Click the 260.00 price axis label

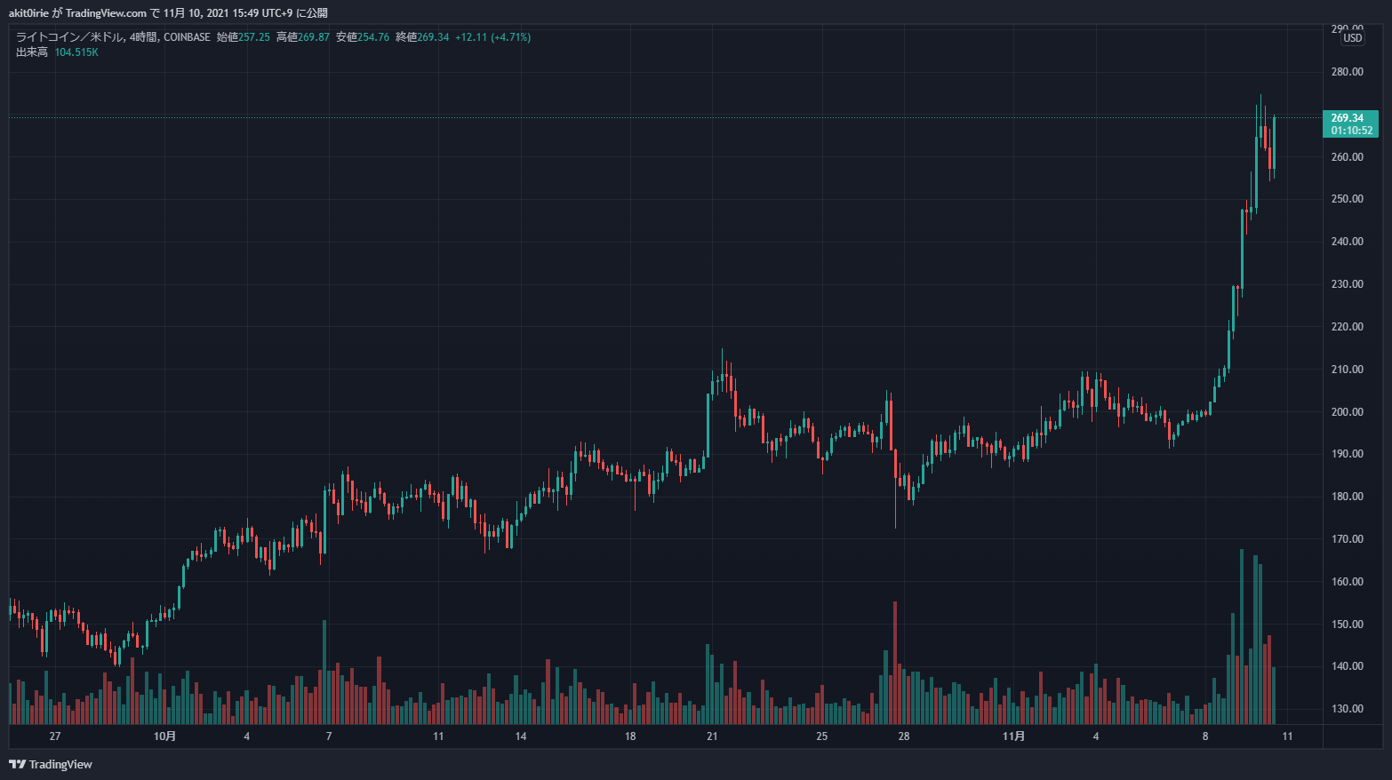click(x=1347, y=157)
